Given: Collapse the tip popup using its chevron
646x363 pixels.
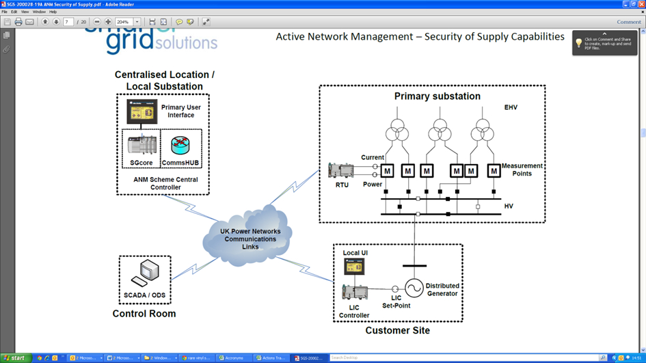Looking at the screenshot, I should click(604, 33).
